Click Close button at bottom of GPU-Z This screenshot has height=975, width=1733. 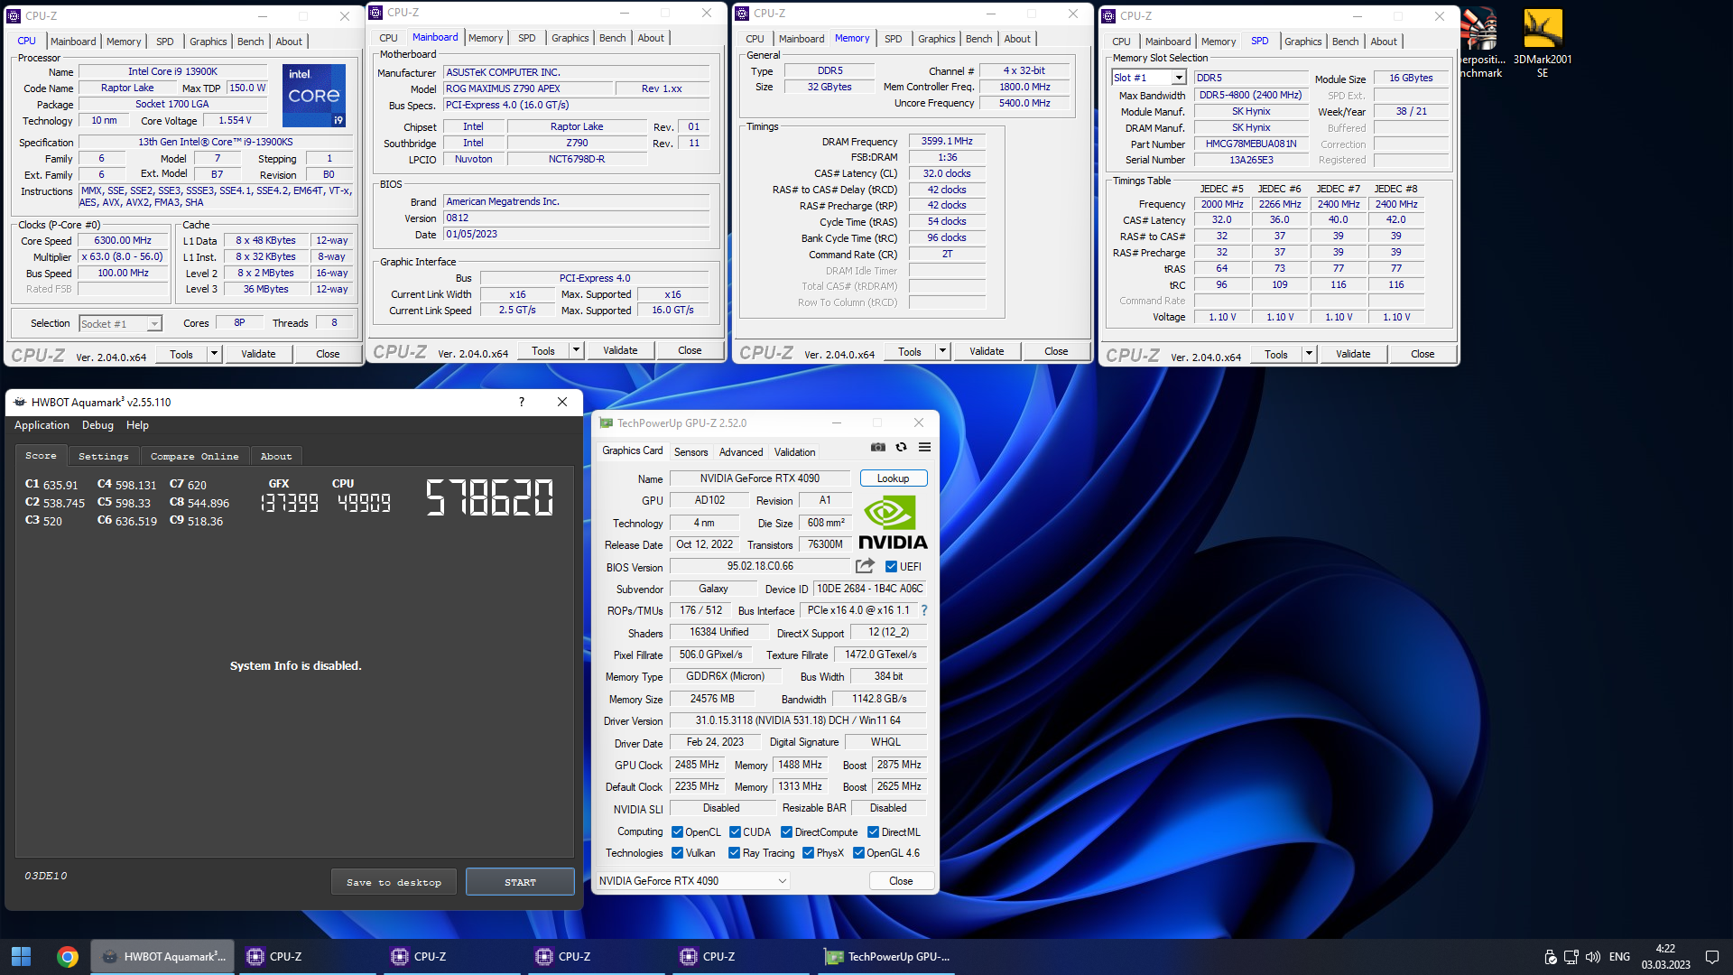tap(901, 881)
